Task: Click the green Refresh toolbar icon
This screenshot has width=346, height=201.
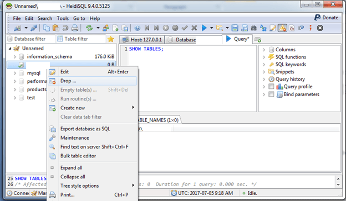Action: (89, 28)
